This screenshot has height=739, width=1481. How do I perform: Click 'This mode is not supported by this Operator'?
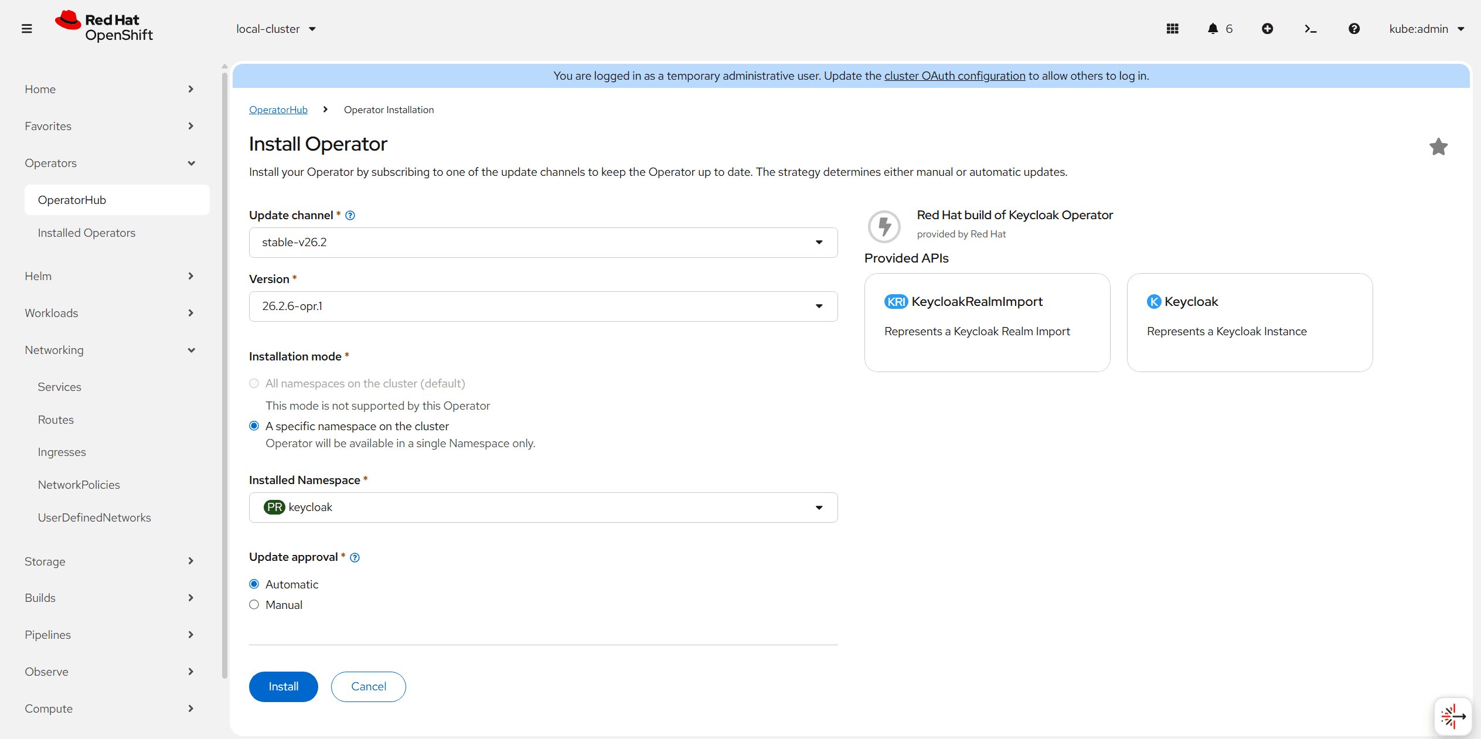click(x=377, y=406)
